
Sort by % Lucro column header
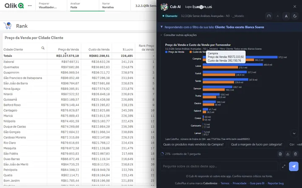point(128,49)
